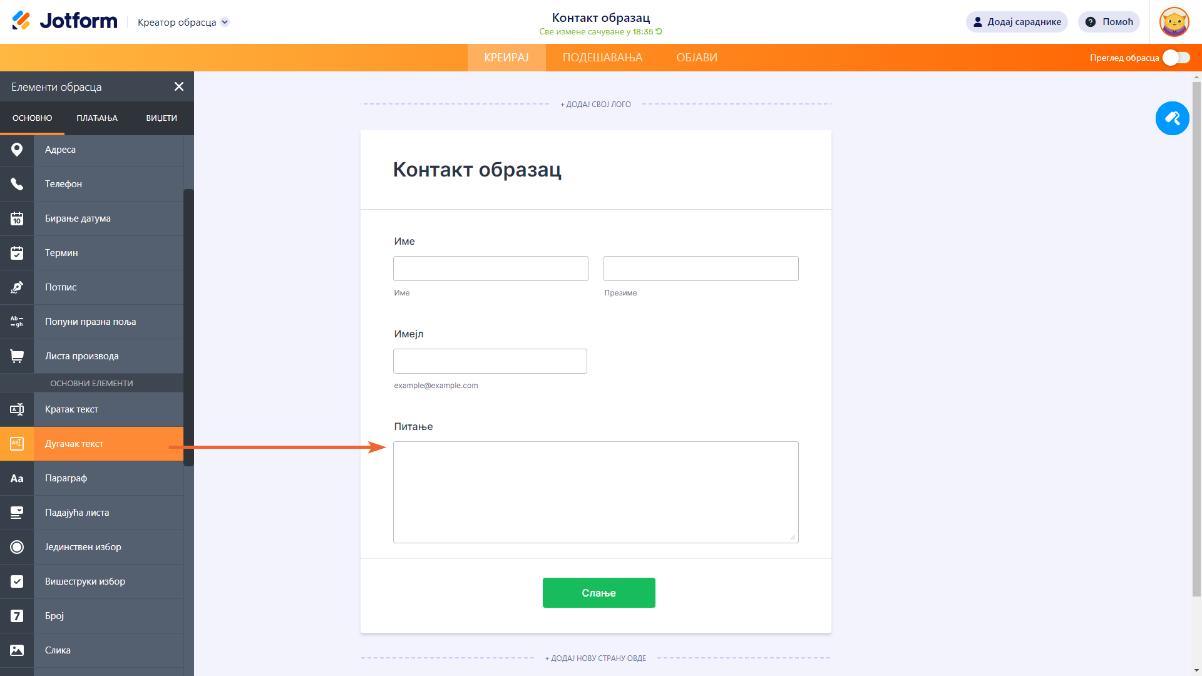Select the Телефон handset icon
Viewport: 1202px width, 676px height.
coord(17,184)
